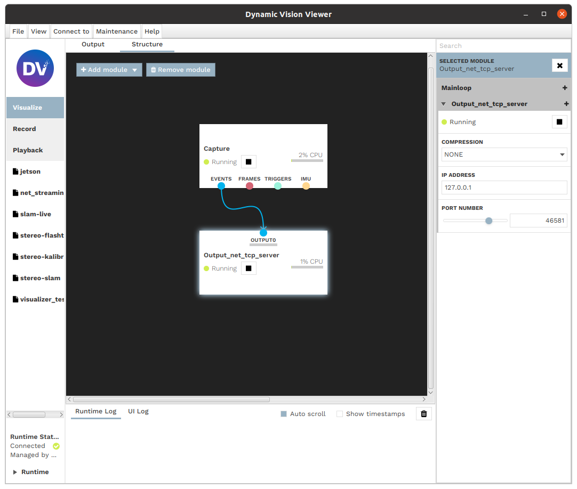Click the IMU output port dot on Capture
Viewport: 577px width, 489px height.
point(306,185)
